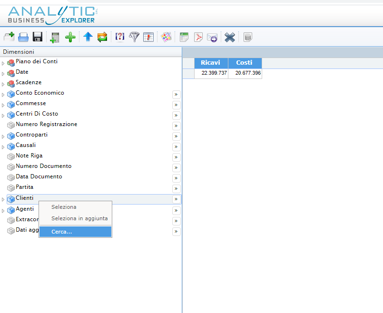
Task: Export to PDF using the toolbar icon
Action: tap(198, 37)
